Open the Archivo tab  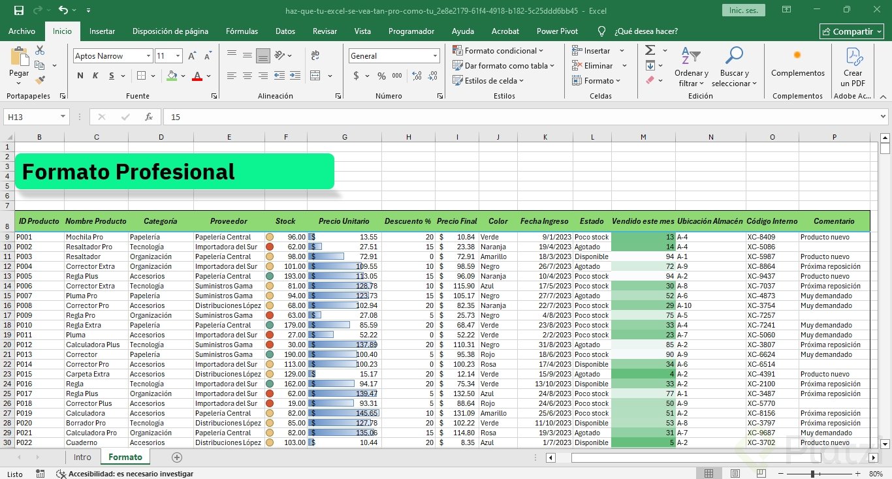22,31
